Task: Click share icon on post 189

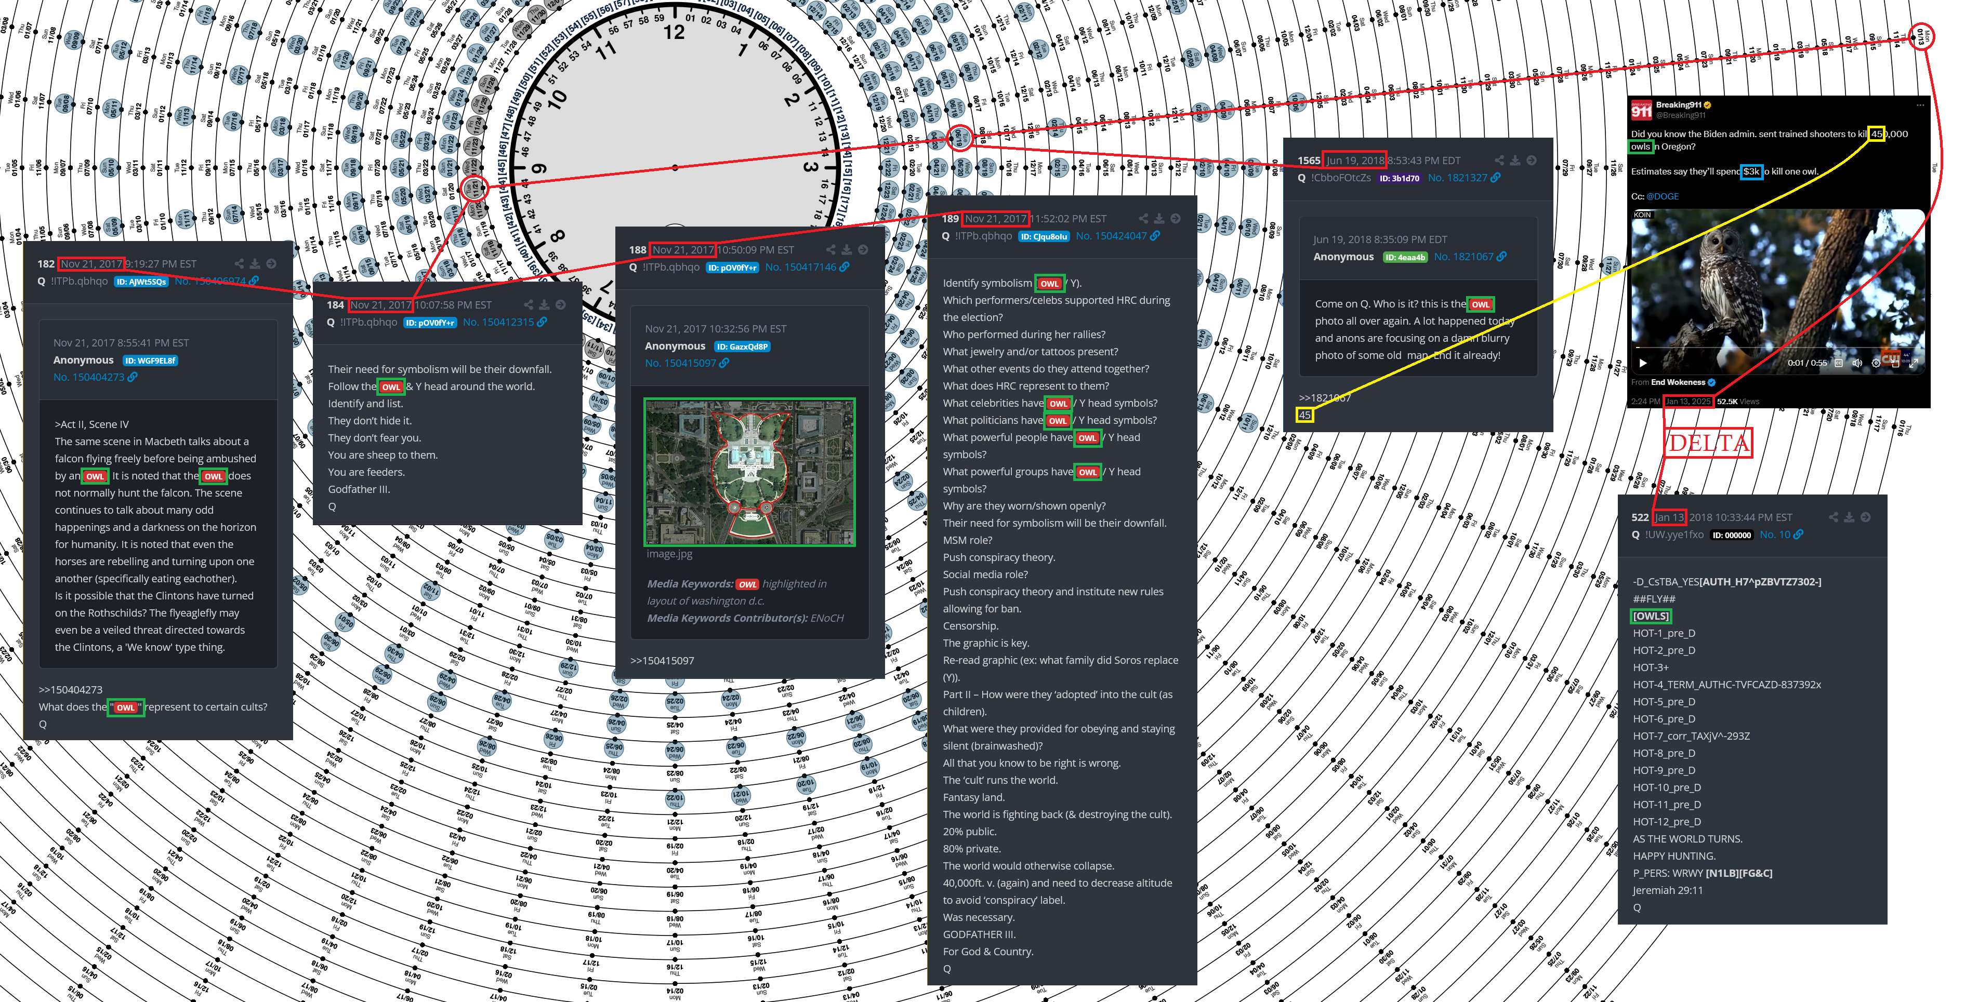Action: point(1143,218)
